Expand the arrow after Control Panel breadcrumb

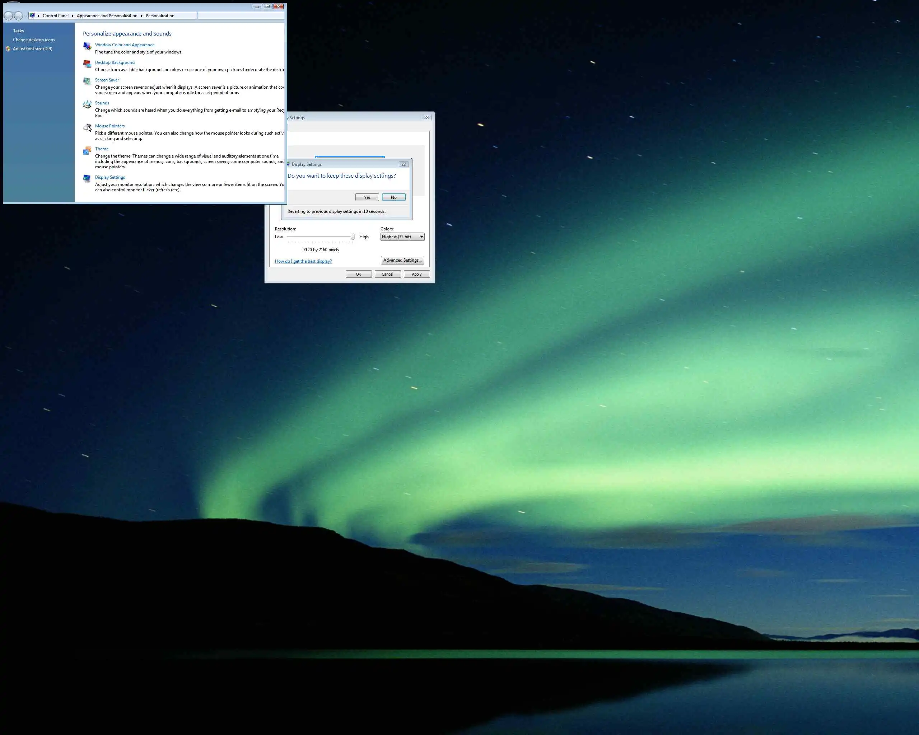tap(73, 16)
